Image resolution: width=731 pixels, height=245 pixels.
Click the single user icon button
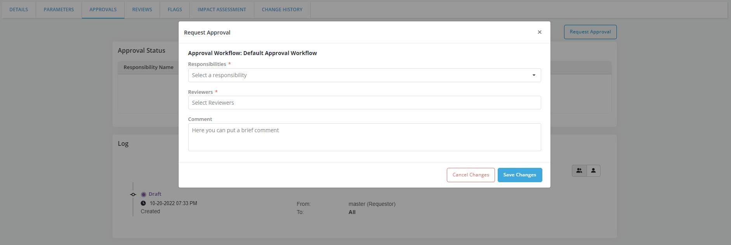click(x=593, y=171)
